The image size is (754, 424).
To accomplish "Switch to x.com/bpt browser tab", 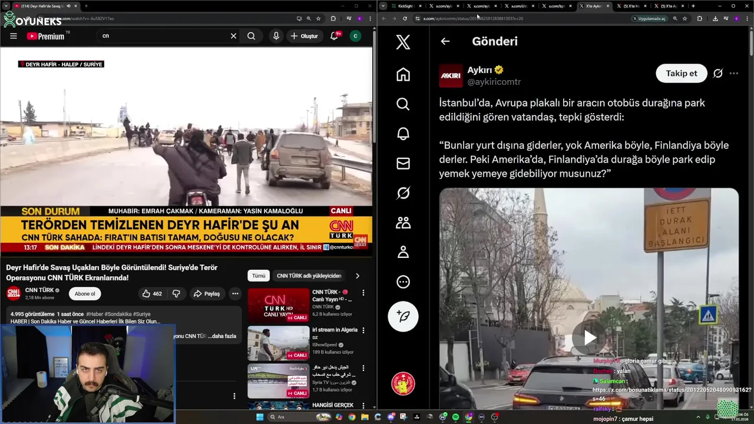I will 557,6.
